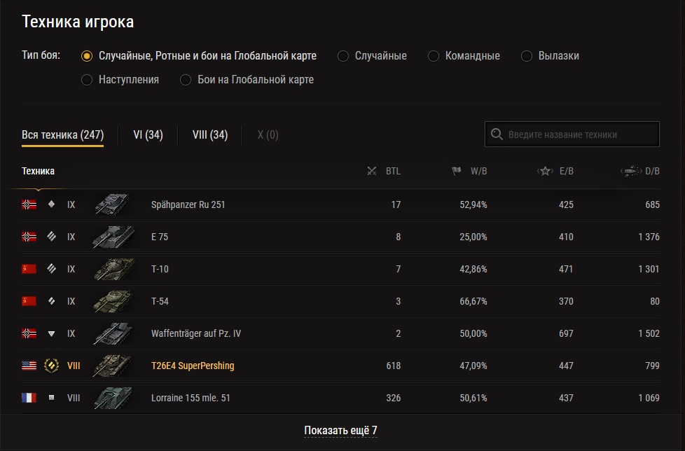Click the search magnifier icon
Viewport: 685px width, 451px height.
point(497,134)
